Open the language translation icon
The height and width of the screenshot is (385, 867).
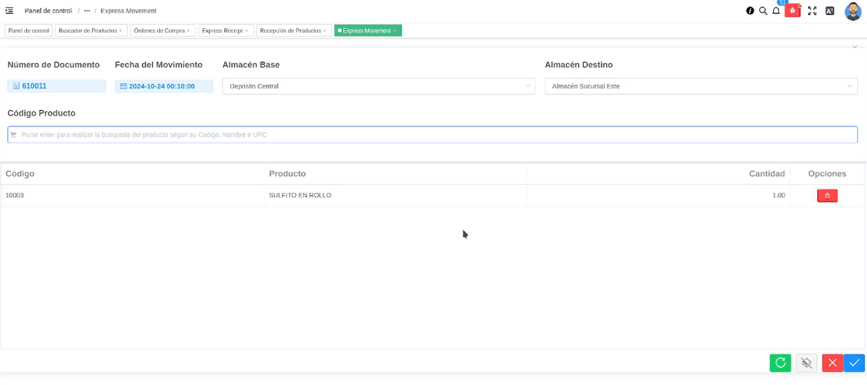[830, 11]
